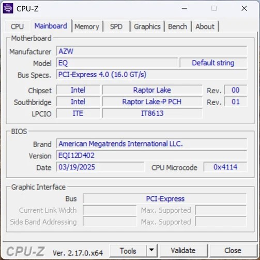Click the LPCIO vendor 'ITE' field
The image size is (260, 260).
(78, 113)
